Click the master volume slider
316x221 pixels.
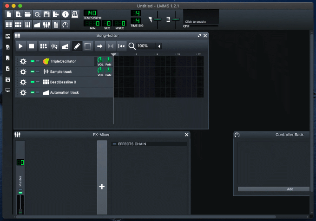pos(158,19)
